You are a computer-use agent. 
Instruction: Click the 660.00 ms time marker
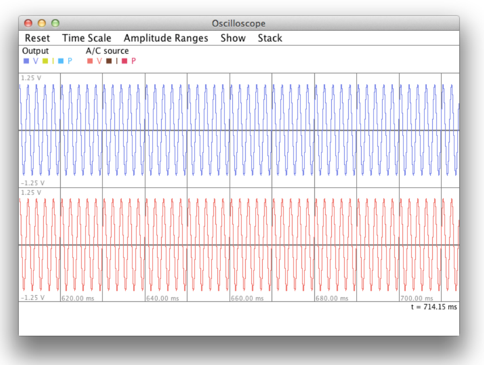(247, 298)
